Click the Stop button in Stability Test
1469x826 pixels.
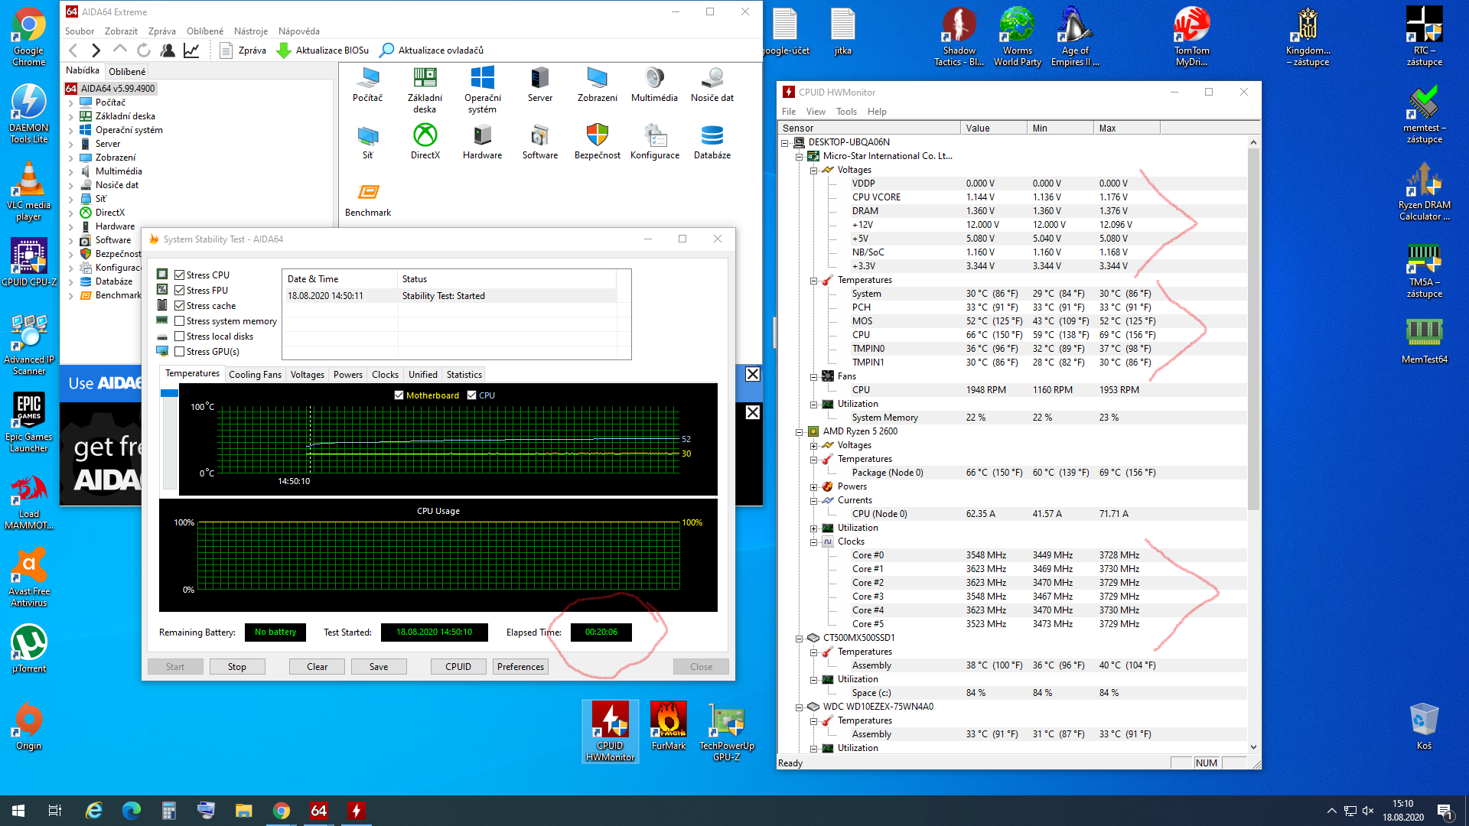(237, 667)
